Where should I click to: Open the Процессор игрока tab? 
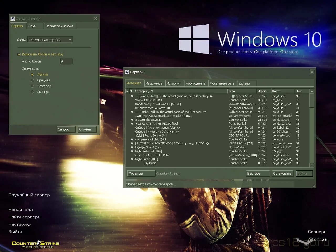tap(59, 26)
